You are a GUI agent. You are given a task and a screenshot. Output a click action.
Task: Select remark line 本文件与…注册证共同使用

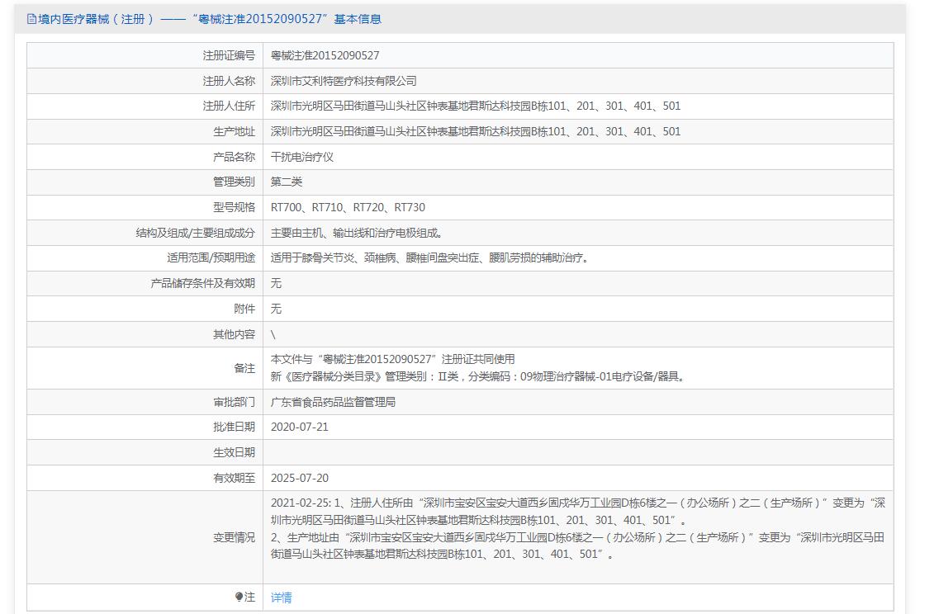pos(392,359)
